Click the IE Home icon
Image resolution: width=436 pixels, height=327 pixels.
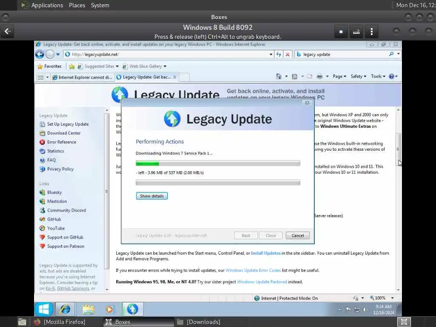tap(278, 76)
